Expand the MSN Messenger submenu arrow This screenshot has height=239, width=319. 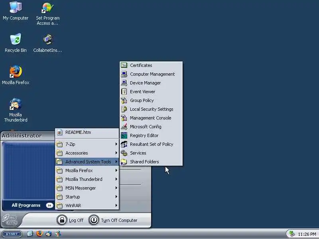[116, 188]
